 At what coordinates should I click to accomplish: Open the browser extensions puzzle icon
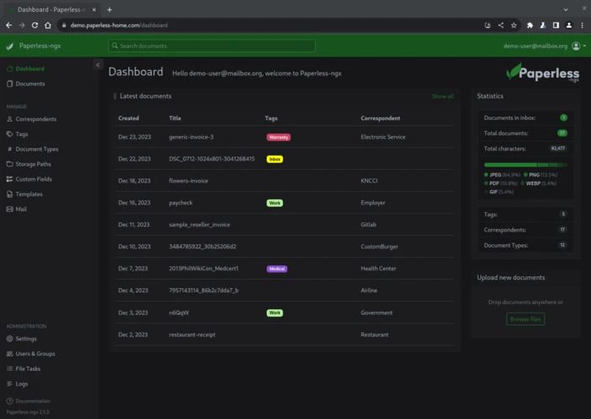tap(530, 25)
